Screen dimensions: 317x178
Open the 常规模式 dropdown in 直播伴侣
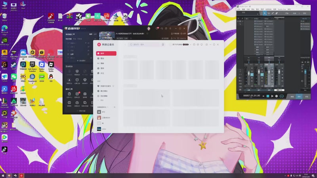pos(70,34)
